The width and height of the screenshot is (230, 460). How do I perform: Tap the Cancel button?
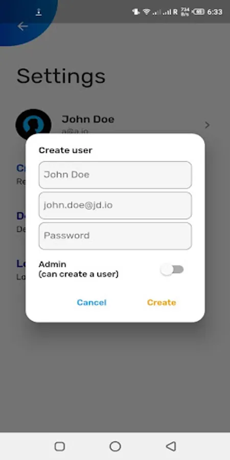tap(91, 303)
